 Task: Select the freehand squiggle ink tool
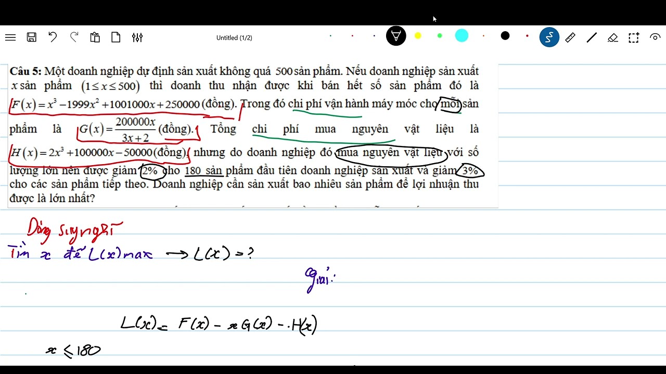click(549, 37)
